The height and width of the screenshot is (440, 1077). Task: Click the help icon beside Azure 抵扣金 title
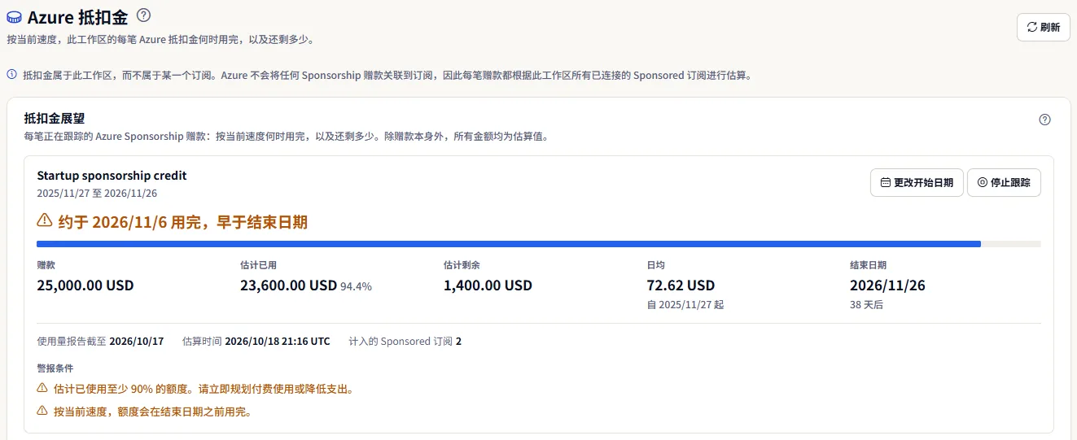[x=143, y=15]
